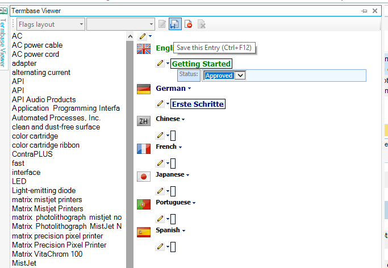Click the Save this Entry toolbar icon

coord(175,24)
